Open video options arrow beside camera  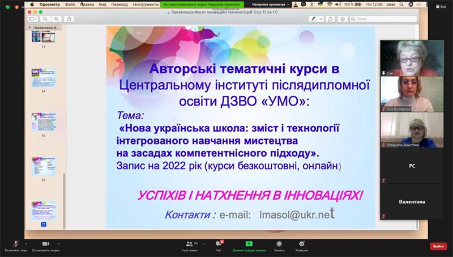[x=59, y=244]
